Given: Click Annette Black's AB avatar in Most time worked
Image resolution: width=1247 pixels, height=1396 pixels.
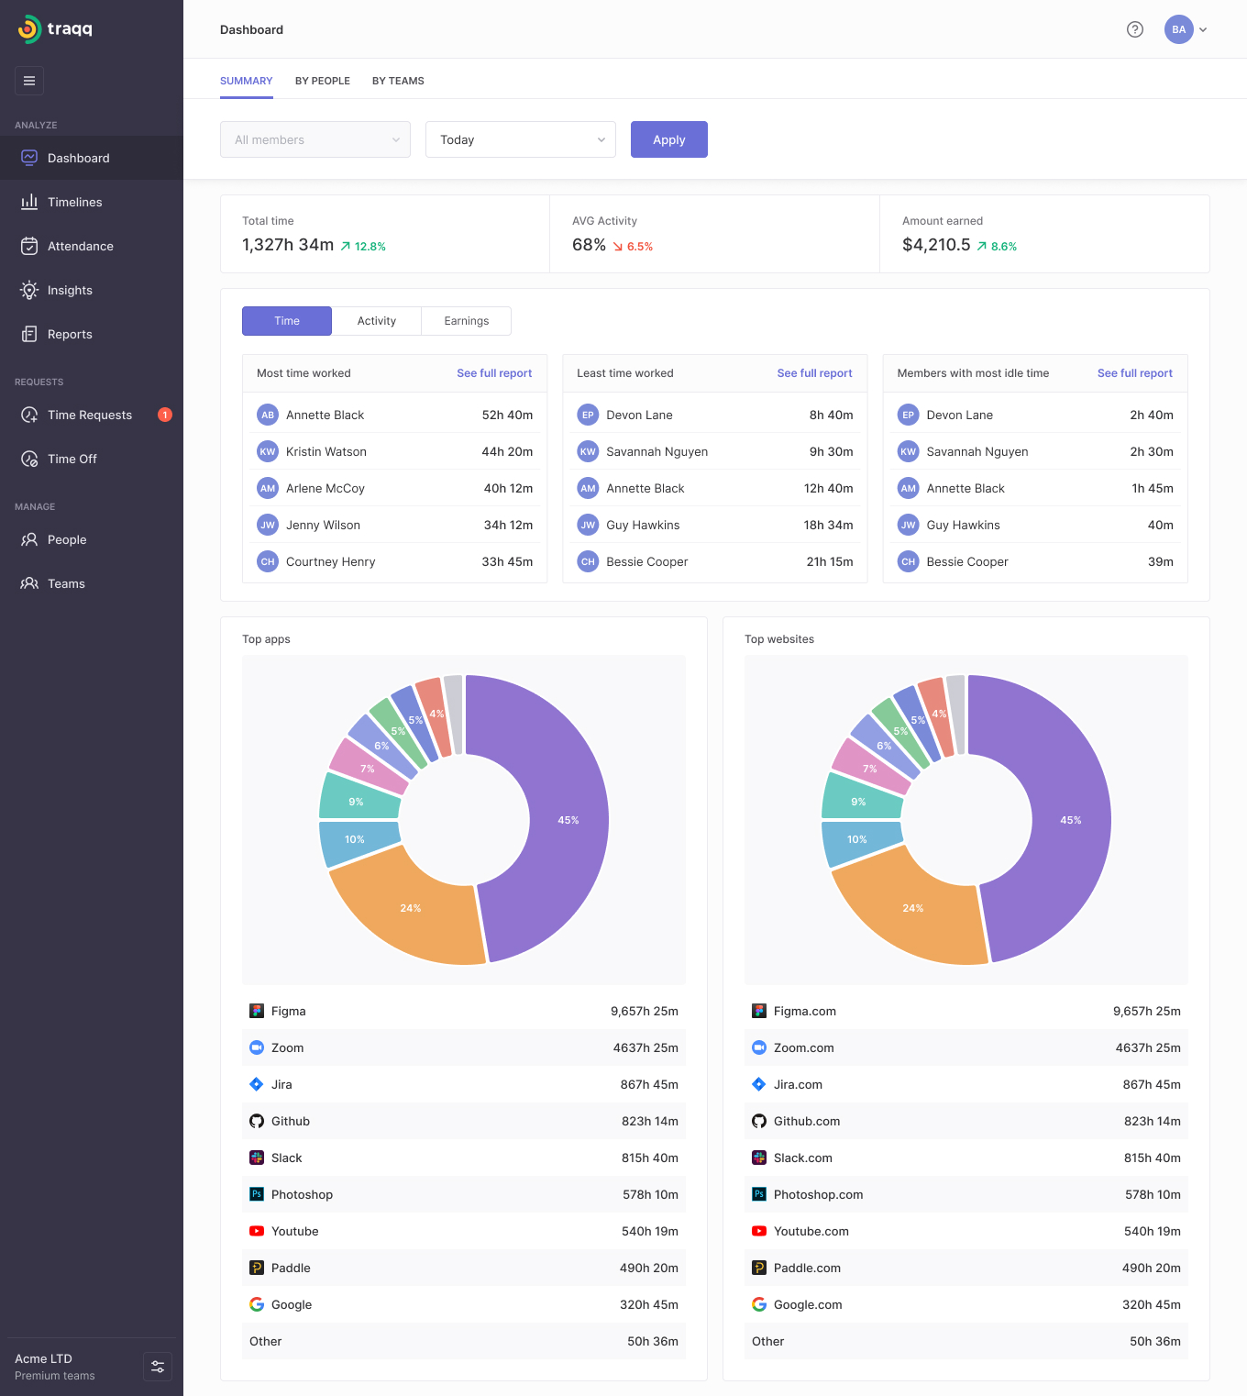Looking at the screenshot, I should [x=268, y=415].
